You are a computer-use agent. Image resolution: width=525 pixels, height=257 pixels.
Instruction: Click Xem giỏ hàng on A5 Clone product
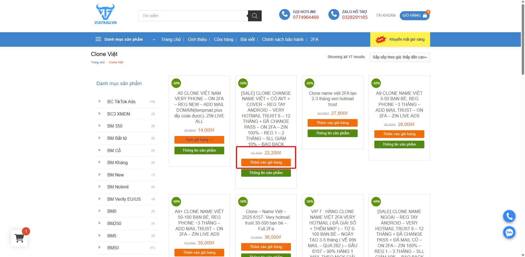(x=199, y=140)
